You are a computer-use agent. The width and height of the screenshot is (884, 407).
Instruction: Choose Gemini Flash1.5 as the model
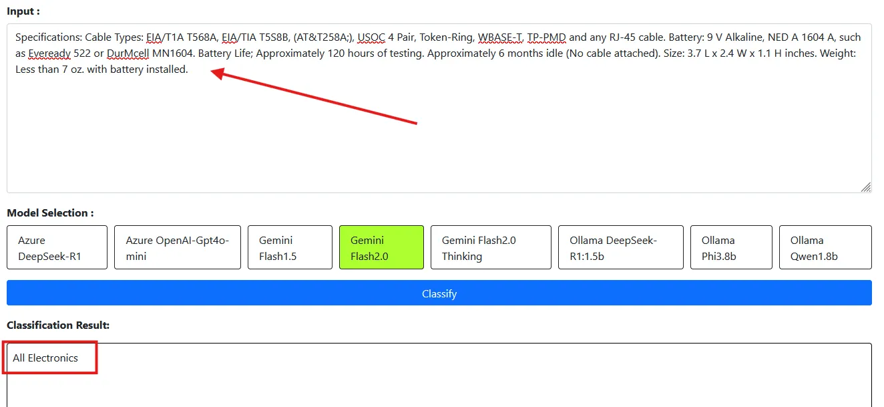(x=290, y=247)
